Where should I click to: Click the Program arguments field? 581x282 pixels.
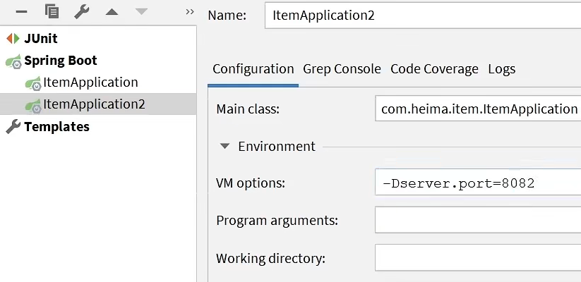pyautogui.click(x=477, y=220)
